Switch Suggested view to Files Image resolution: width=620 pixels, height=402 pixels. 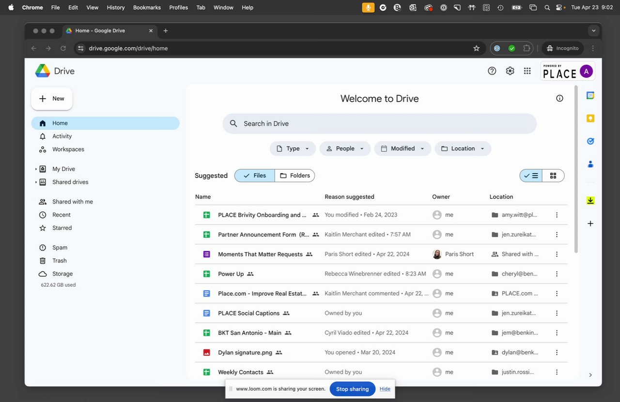(x=255, y=176)
